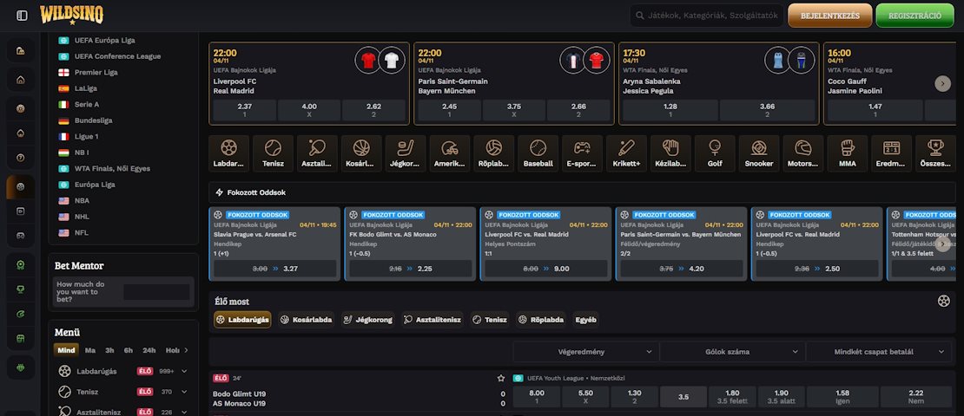Favorite the Bodo Glimt U19 match star
The width and height of the screenshot is (964, 416).
tap(501, 379)
